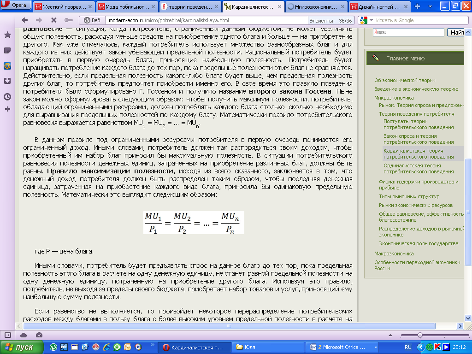Screen dimensions: 472x354
Task: Switch to the Дизайн ногтей tab
Action: [x=379, y=6]
